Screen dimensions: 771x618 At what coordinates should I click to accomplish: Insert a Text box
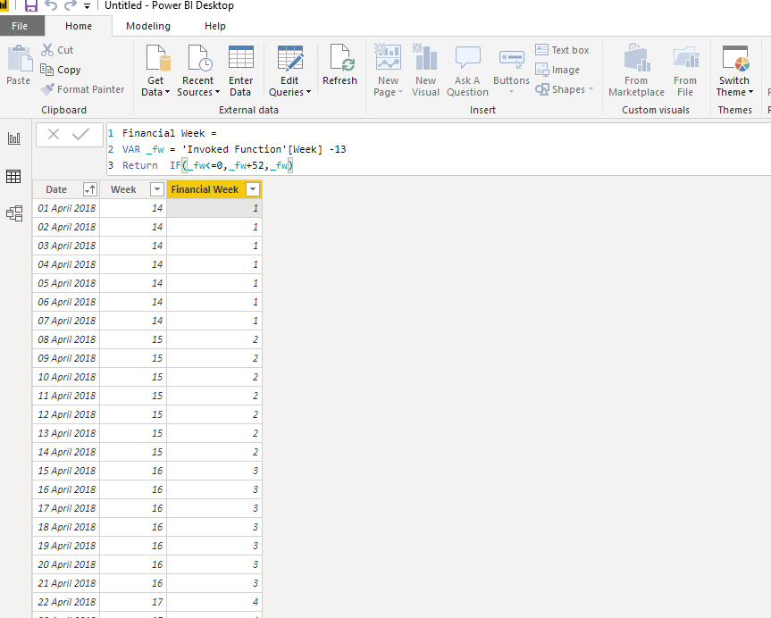(x=562, y=50)
